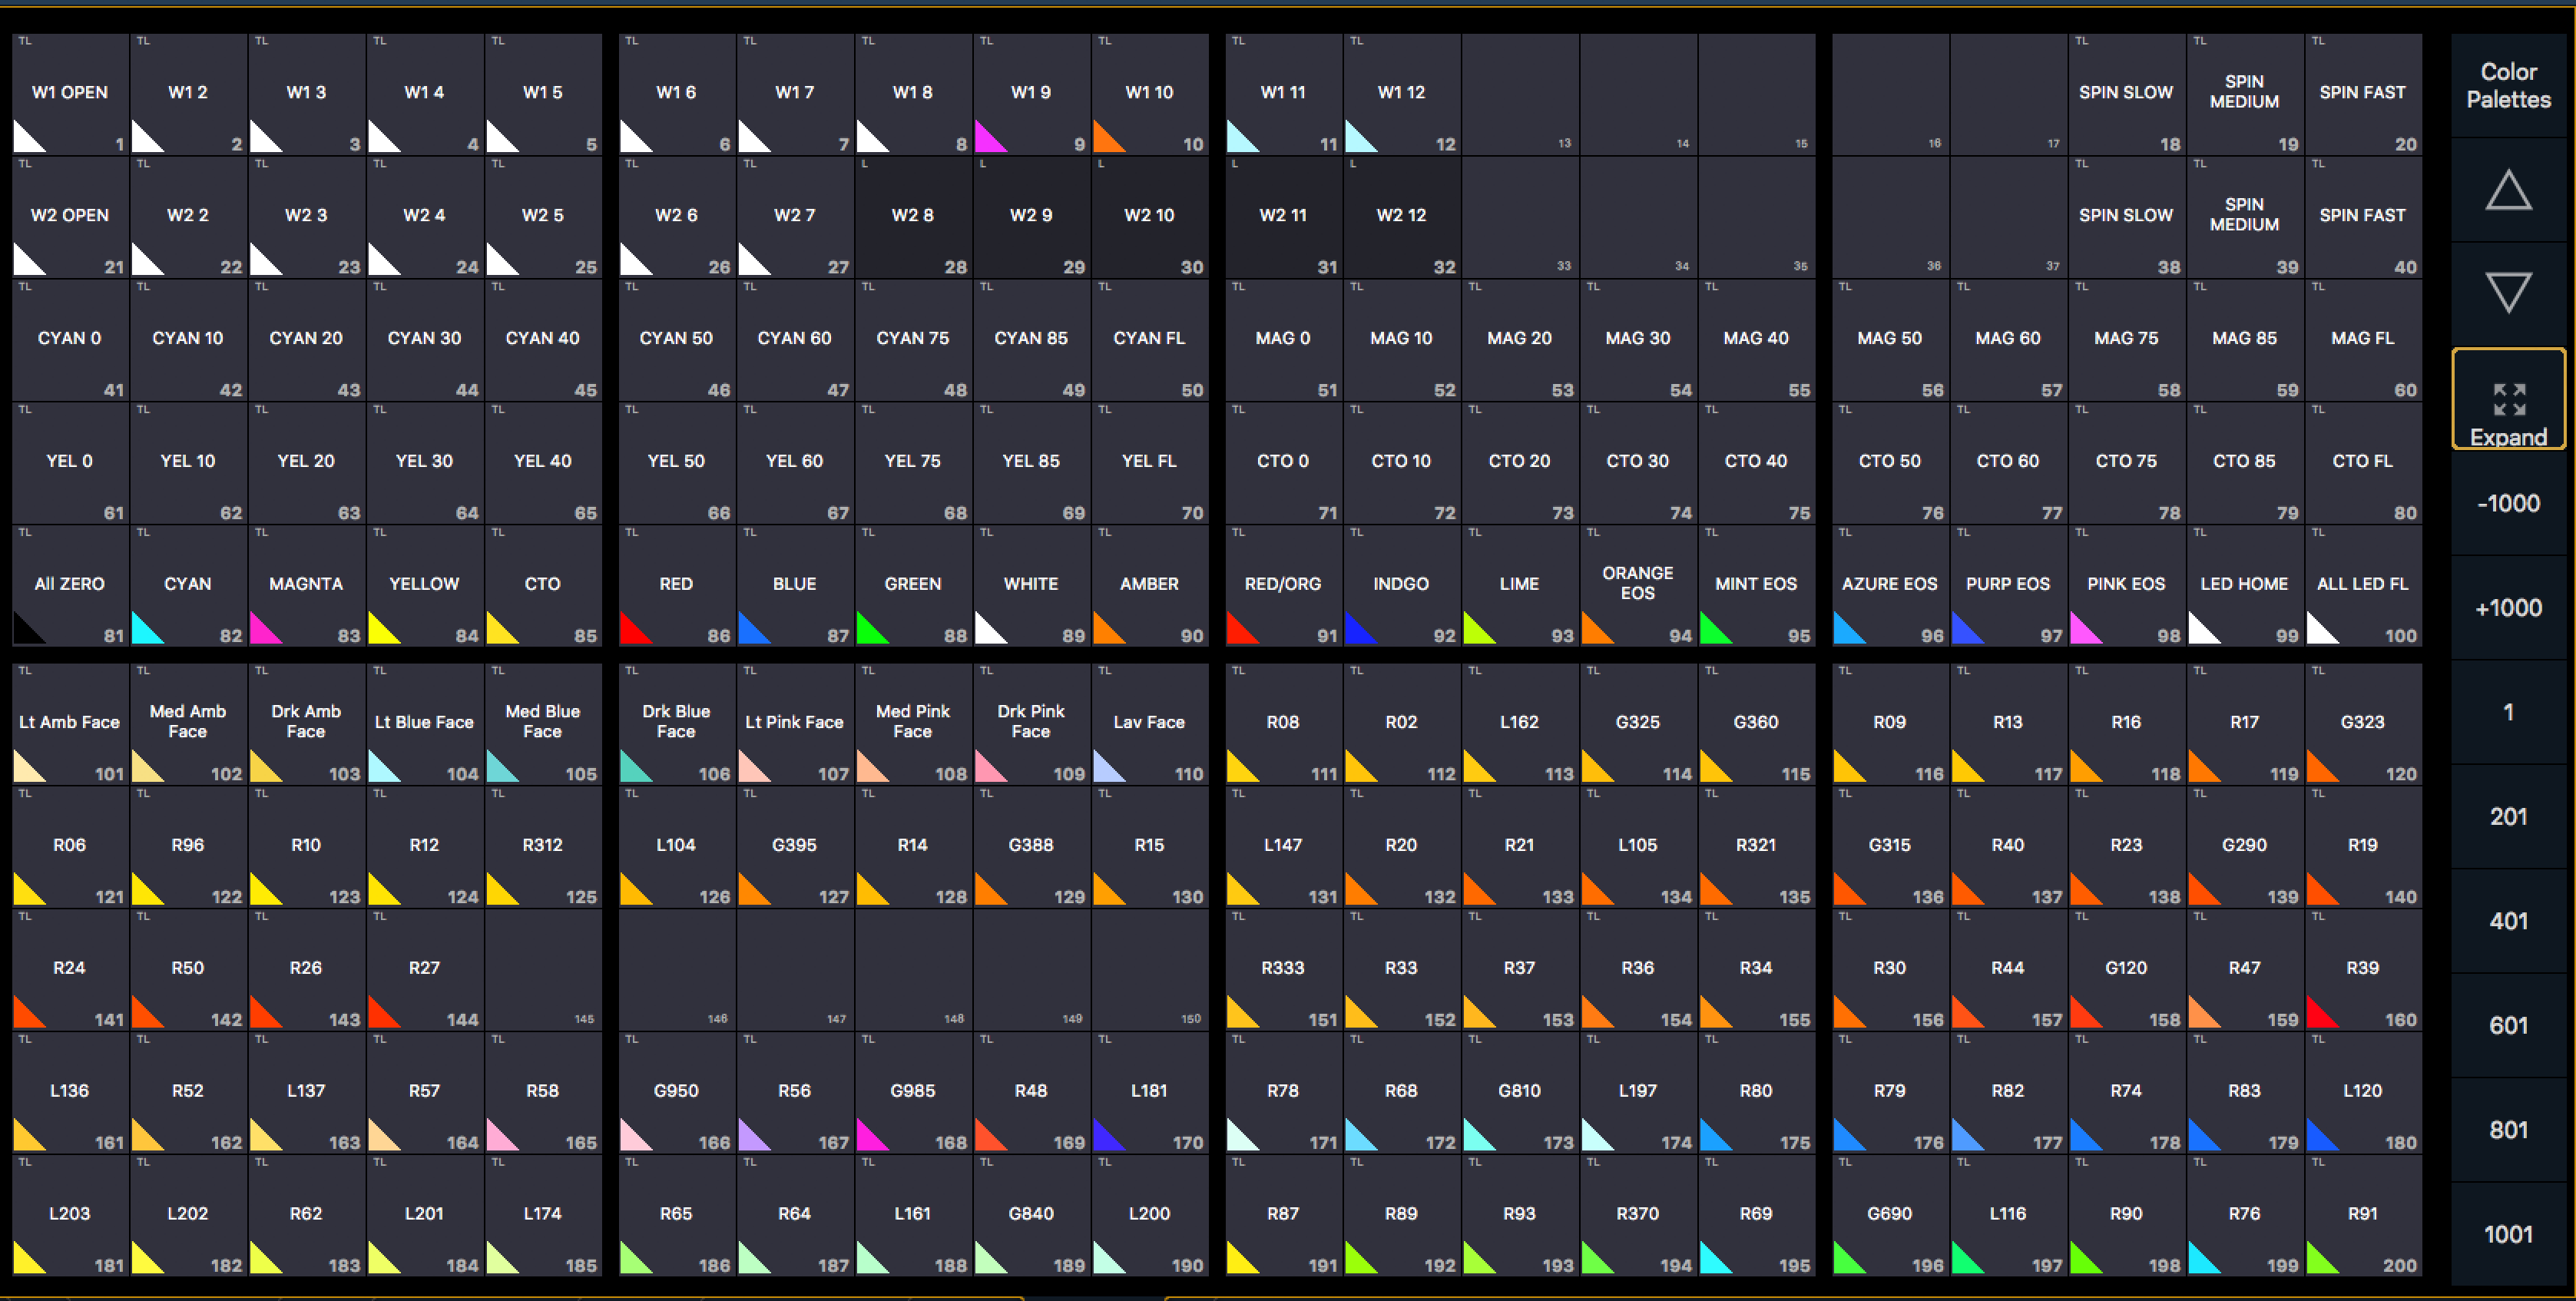Image resolution: width=2576 pixels, height=1301 pixels.
Task: Go to palette page 601
Action: (x=2508, y=1025)
